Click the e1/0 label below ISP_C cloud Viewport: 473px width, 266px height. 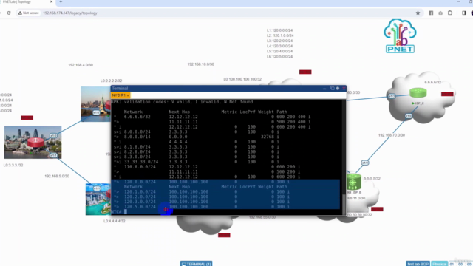[x=409, y=116]
